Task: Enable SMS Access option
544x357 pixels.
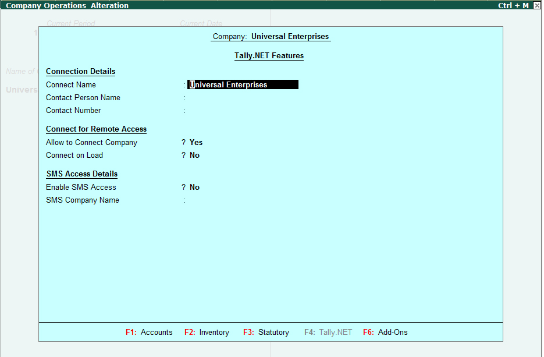Action: [x=194, y=187]
